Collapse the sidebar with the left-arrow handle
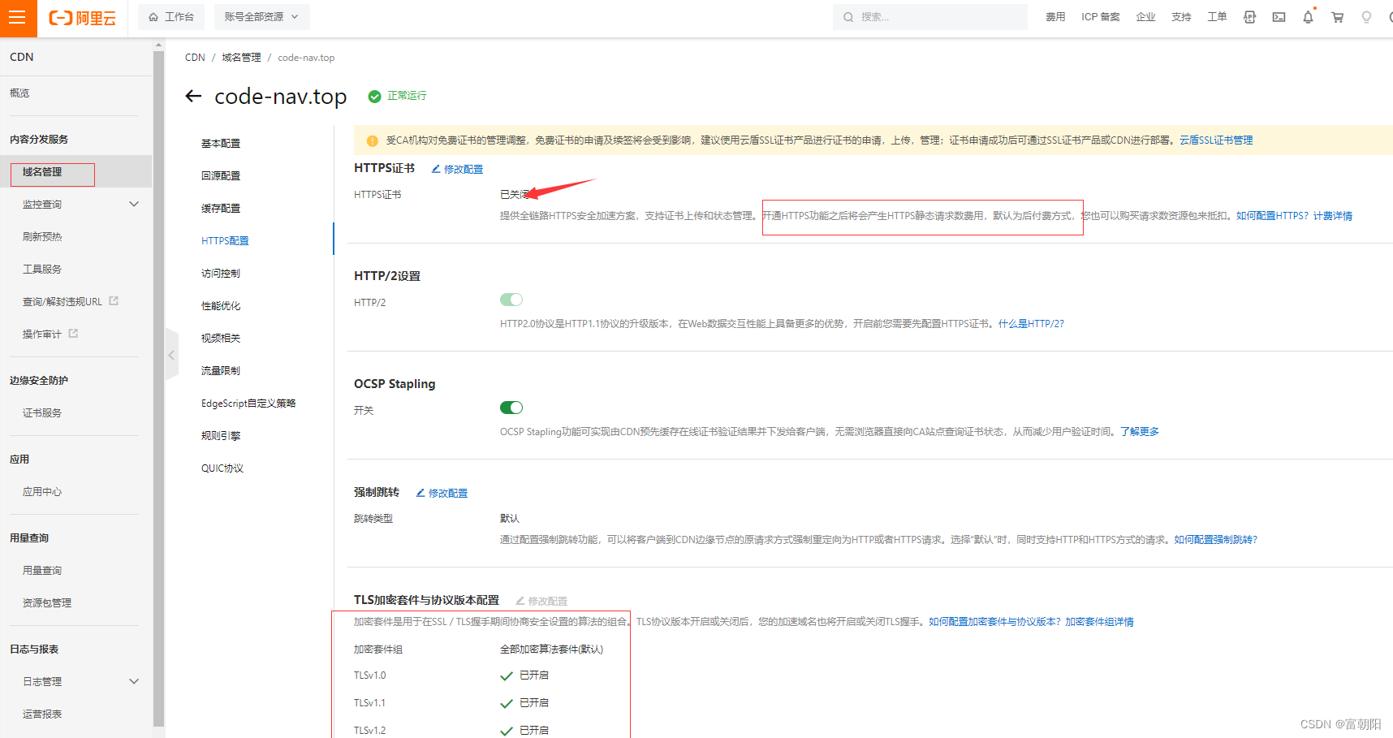This screenshot has height=738, width=1393. (x=171, y=355)
